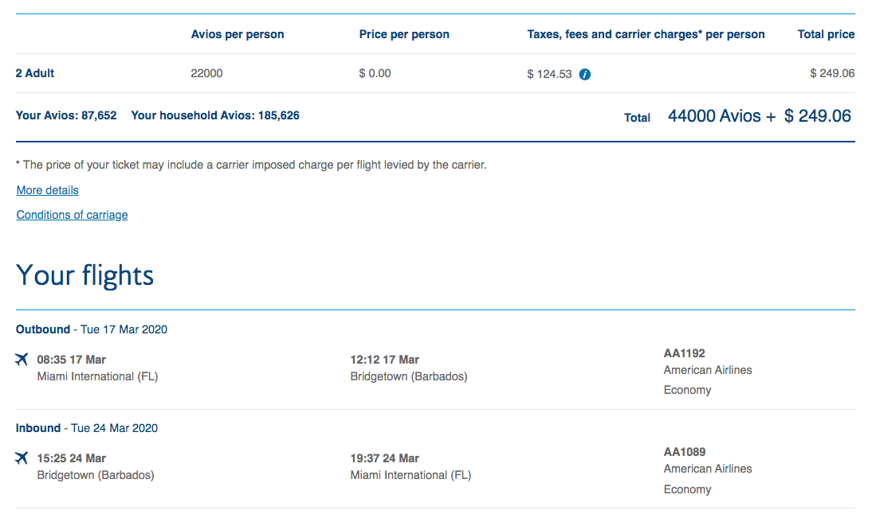Click the Total price column header
This screenshot has height=514, width=872.
[826, 34]
